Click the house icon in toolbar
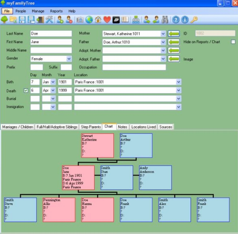The width and height of the screenshot is (238, 234). point(98,20)
